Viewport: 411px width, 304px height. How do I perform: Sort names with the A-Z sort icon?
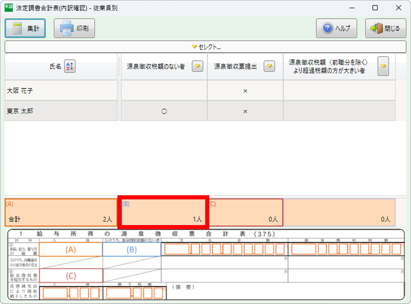click(70, 66)
